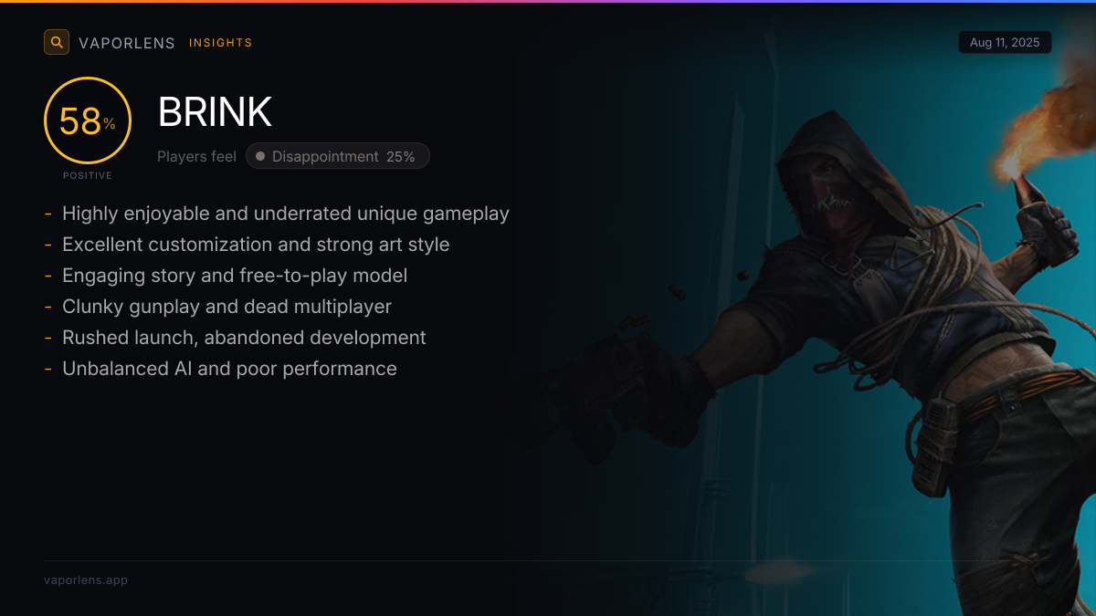Open the INSIGHTS label

221,43
